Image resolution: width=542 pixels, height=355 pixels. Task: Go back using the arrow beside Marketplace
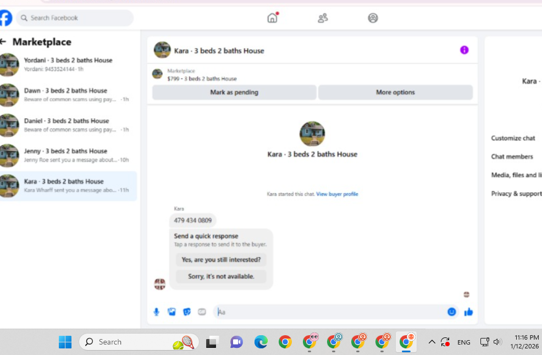pos(3,42)
